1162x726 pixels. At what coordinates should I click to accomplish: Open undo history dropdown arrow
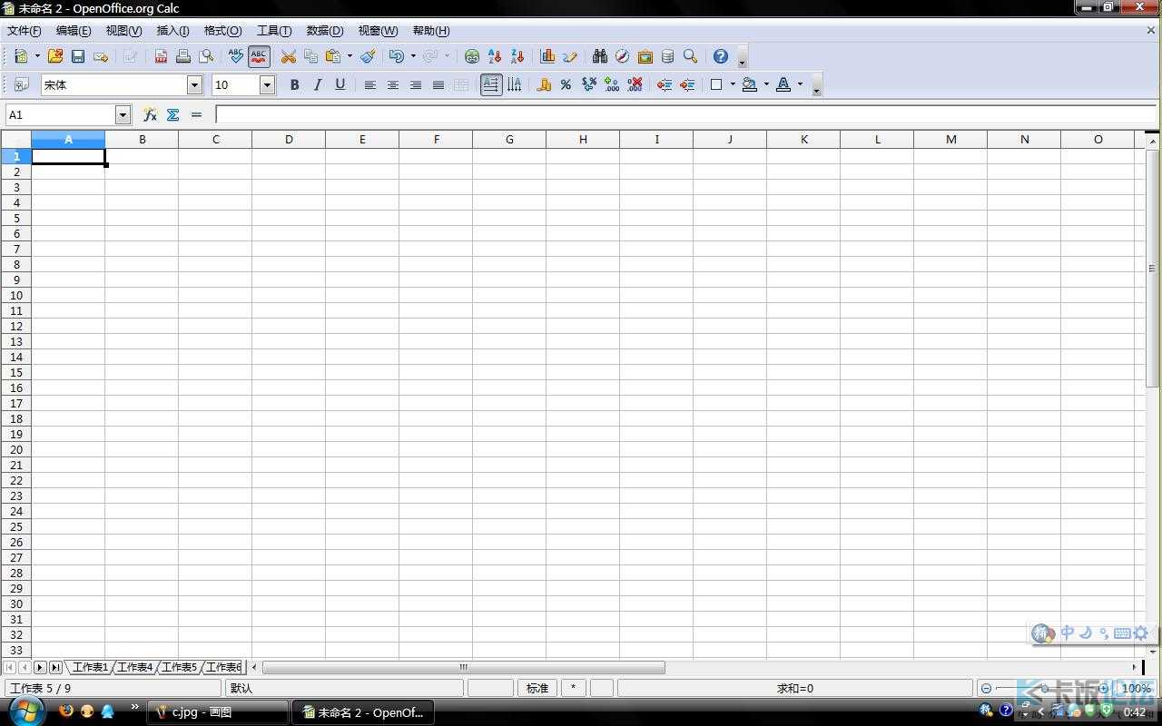pyautogui.click(x=413, y=56)
